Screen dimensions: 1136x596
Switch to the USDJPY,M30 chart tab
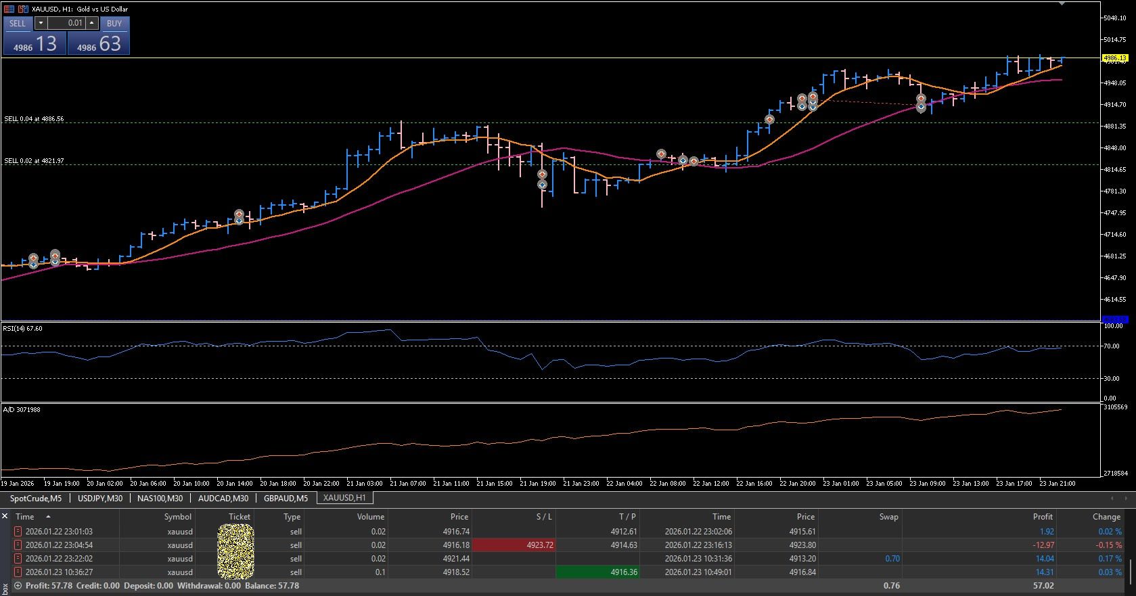100,499
